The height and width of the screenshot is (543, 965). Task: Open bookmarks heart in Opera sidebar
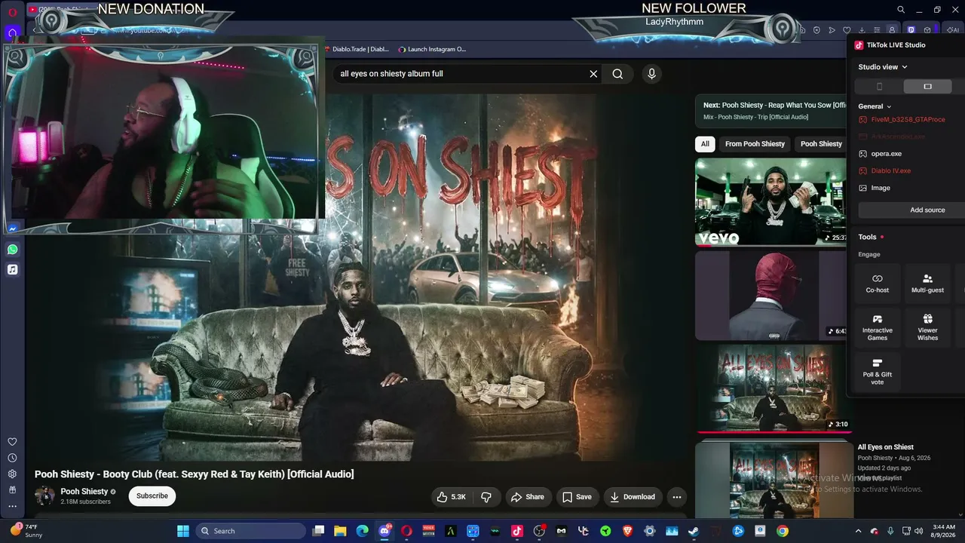pyautogui.click(x=12, y=442)
